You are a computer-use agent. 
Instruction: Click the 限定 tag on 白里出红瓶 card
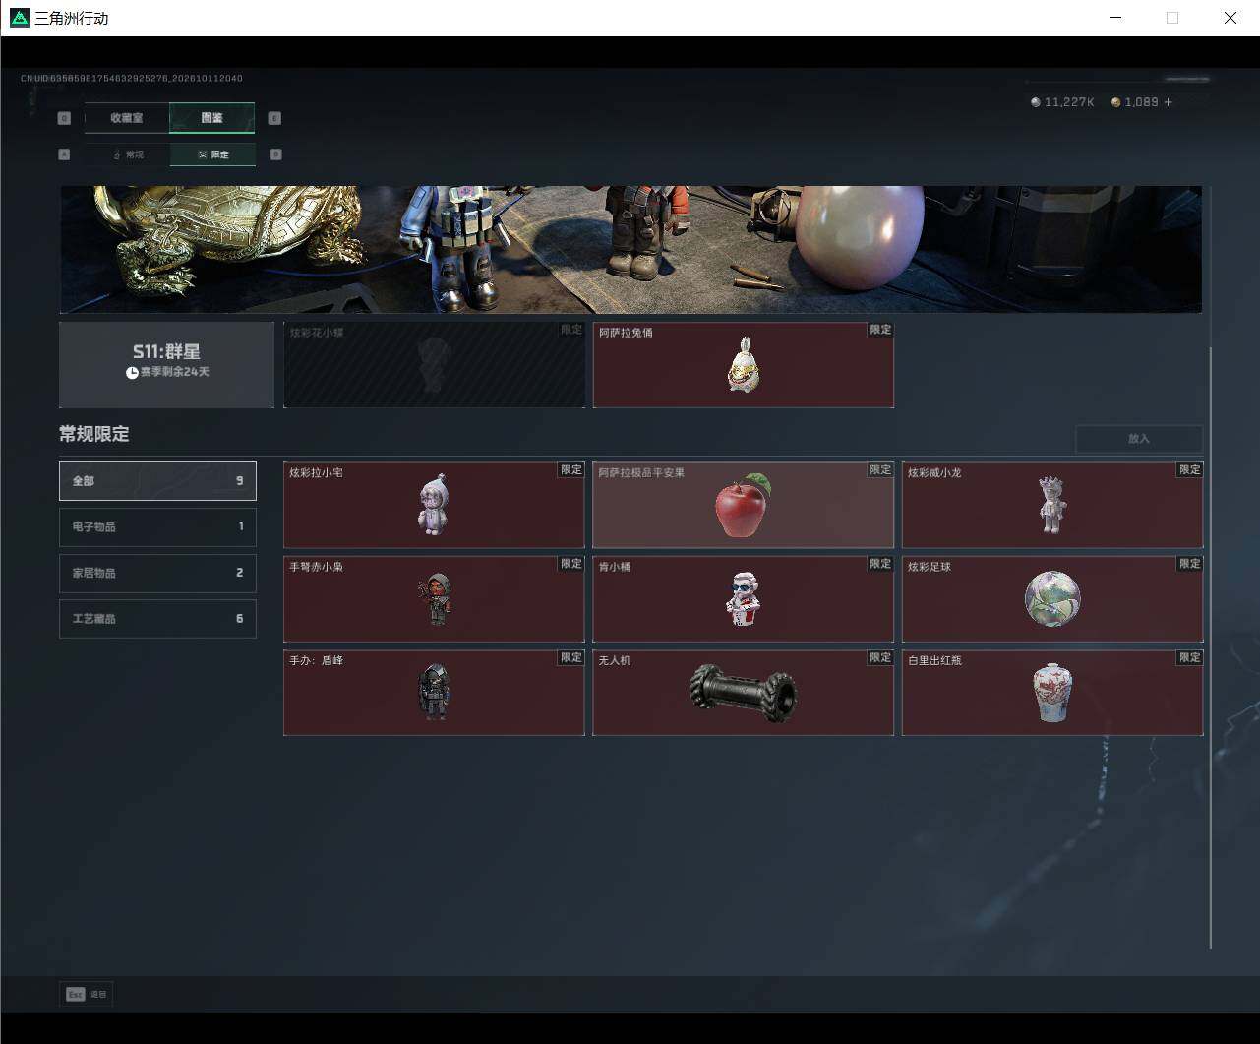(1190, 657)
